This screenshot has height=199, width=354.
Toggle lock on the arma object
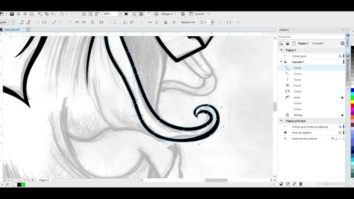pyautogui.click(x=342, y=97)
